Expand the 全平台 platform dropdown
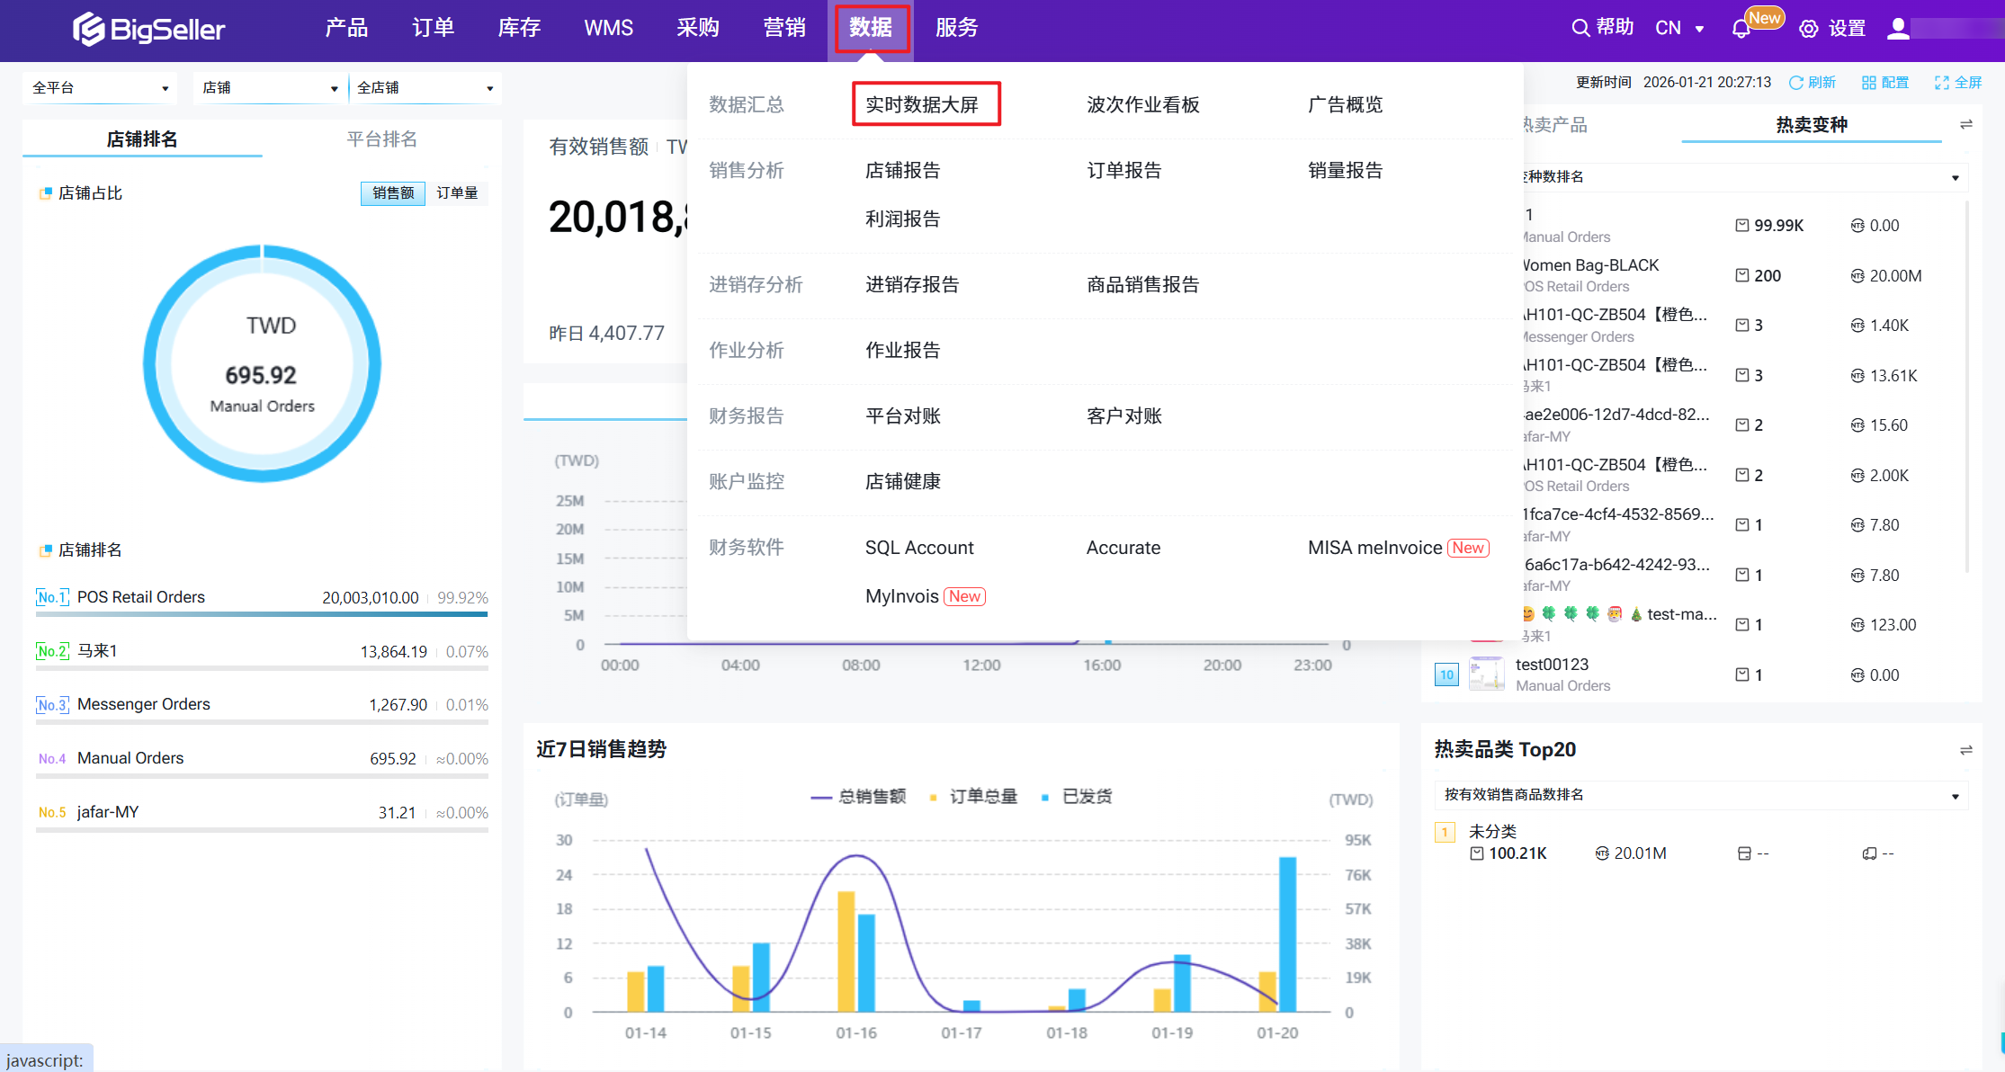This screenshot has height=1072, width=2005. [99, 88]
